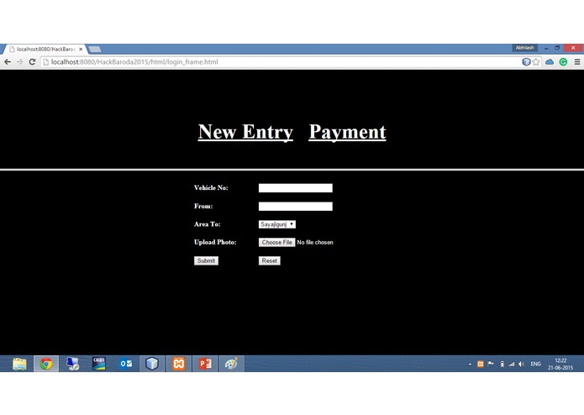The width and height of the screenshot is (584, 415).
Task: Go back using the browser back arrow
Action: pos(8,62)
